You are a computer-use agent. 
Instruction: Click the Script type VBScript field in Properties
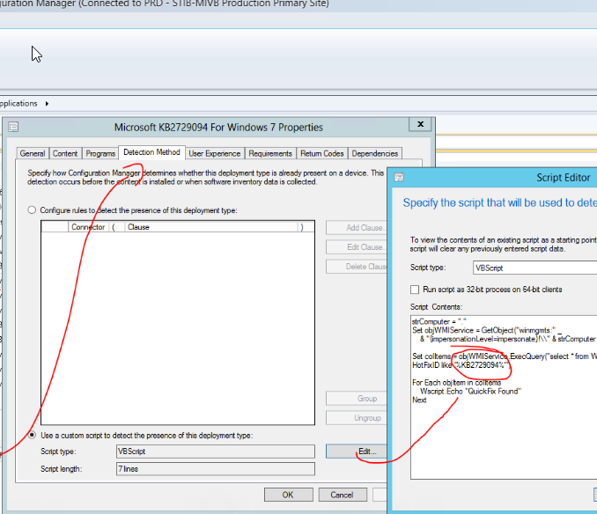(216, 452)
